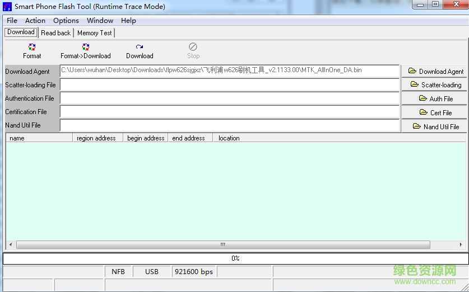Switch to the Read back tab

[56, 33]
